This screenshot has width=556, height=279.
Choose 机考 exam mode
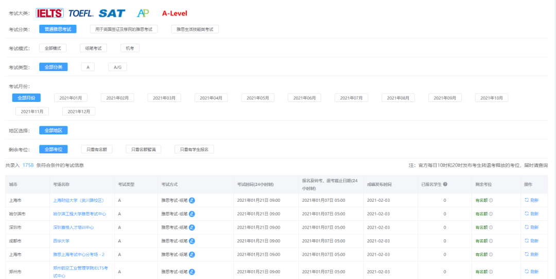coord(130,48)
